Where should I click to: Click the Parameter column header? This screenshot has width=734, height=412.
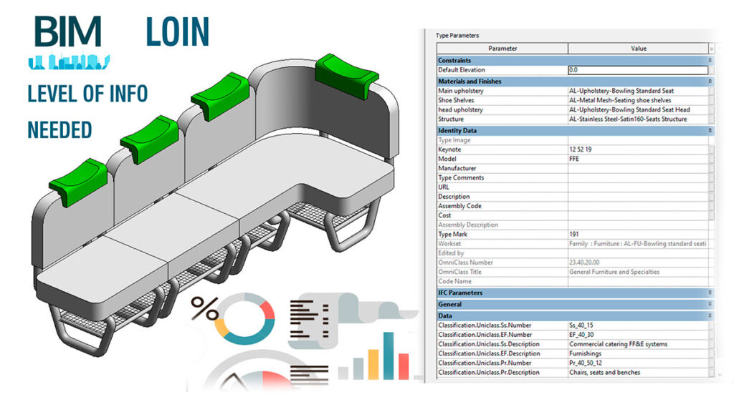click(502, 49)
